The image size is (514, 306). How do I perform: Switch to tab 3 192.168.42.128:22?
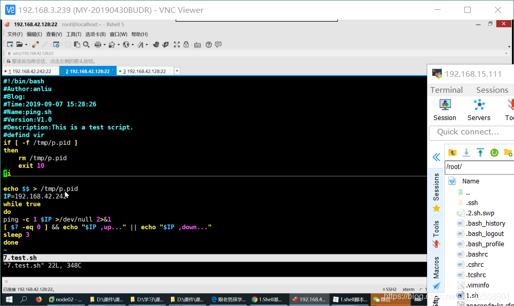pos(145,71)
